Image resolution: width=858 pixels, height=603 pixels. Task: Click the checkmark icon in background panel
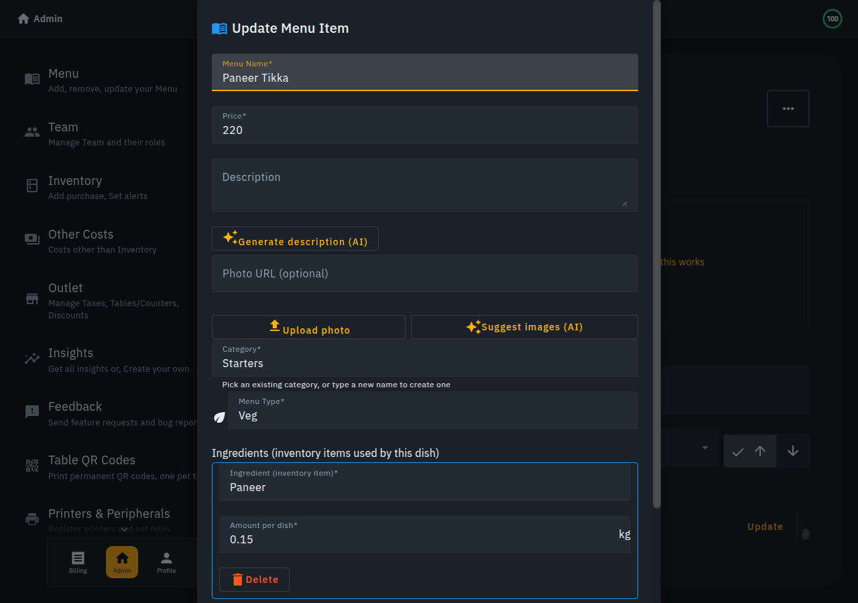click(x=738, y=452)
